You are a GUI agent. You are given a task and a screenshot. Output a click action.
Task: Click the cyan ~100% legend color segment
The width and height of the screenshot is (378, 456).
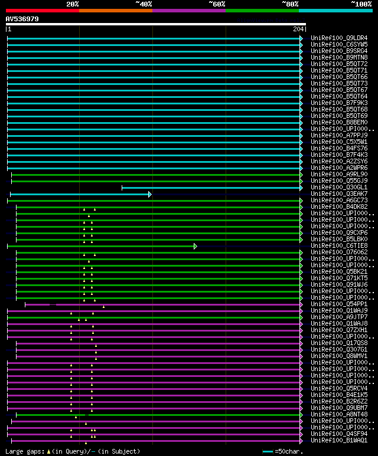point(335,11)
